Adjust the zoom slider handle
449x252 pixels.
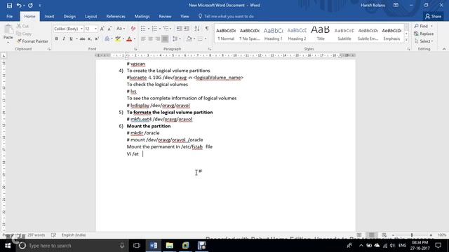point(412,235)
